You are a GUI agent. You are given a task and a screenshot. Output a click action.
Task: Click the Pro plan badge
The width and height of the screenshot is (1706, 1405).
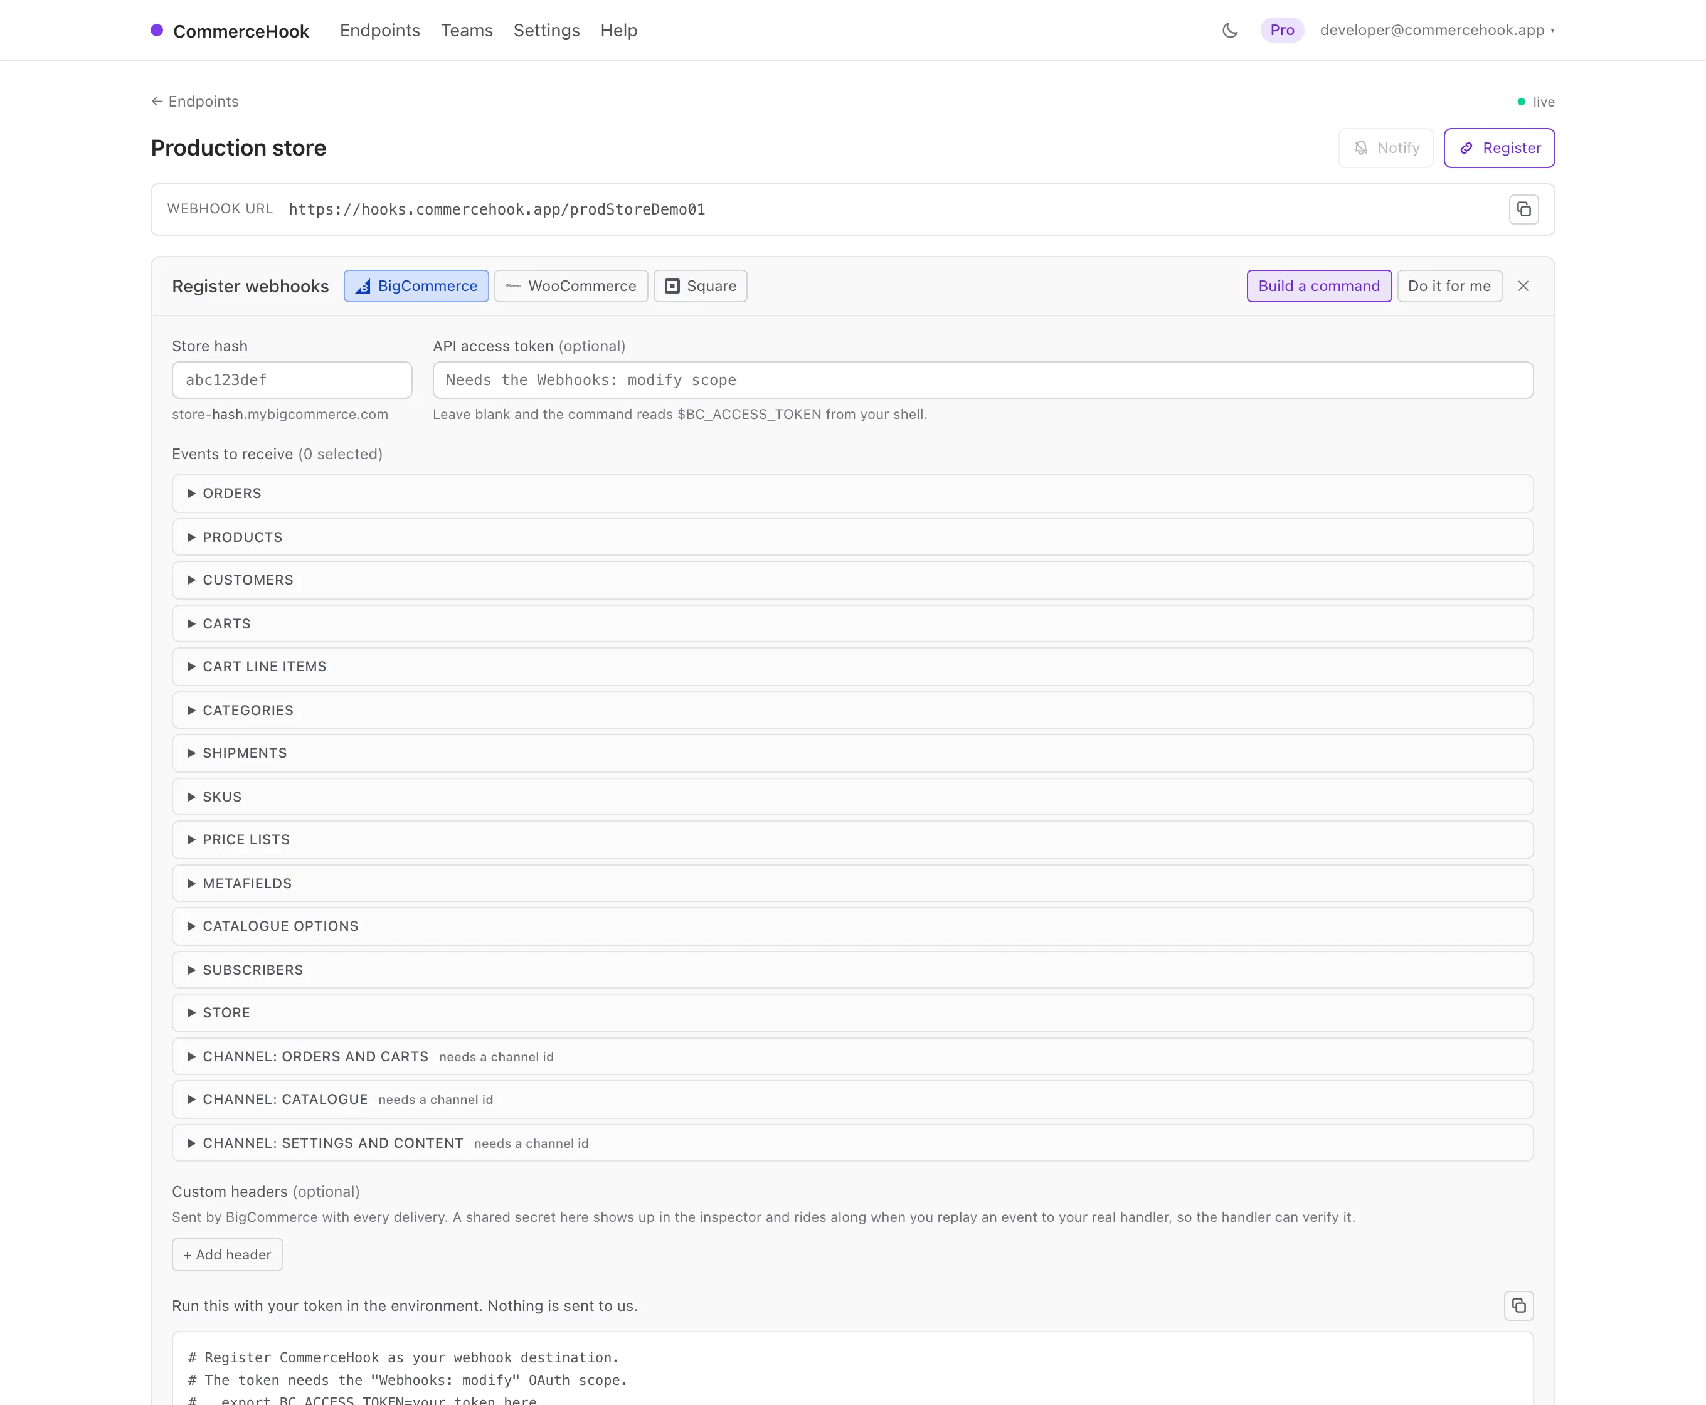tap(1281, 30)
